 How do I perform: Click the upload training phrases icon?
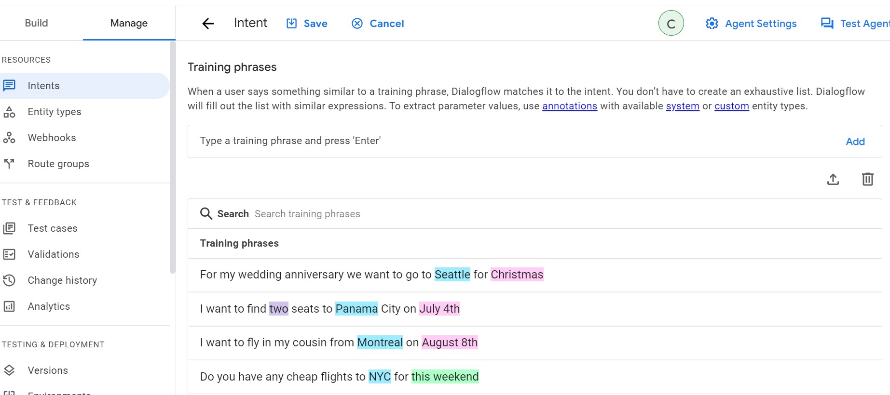pyautogui.click(x=833, y=179)
